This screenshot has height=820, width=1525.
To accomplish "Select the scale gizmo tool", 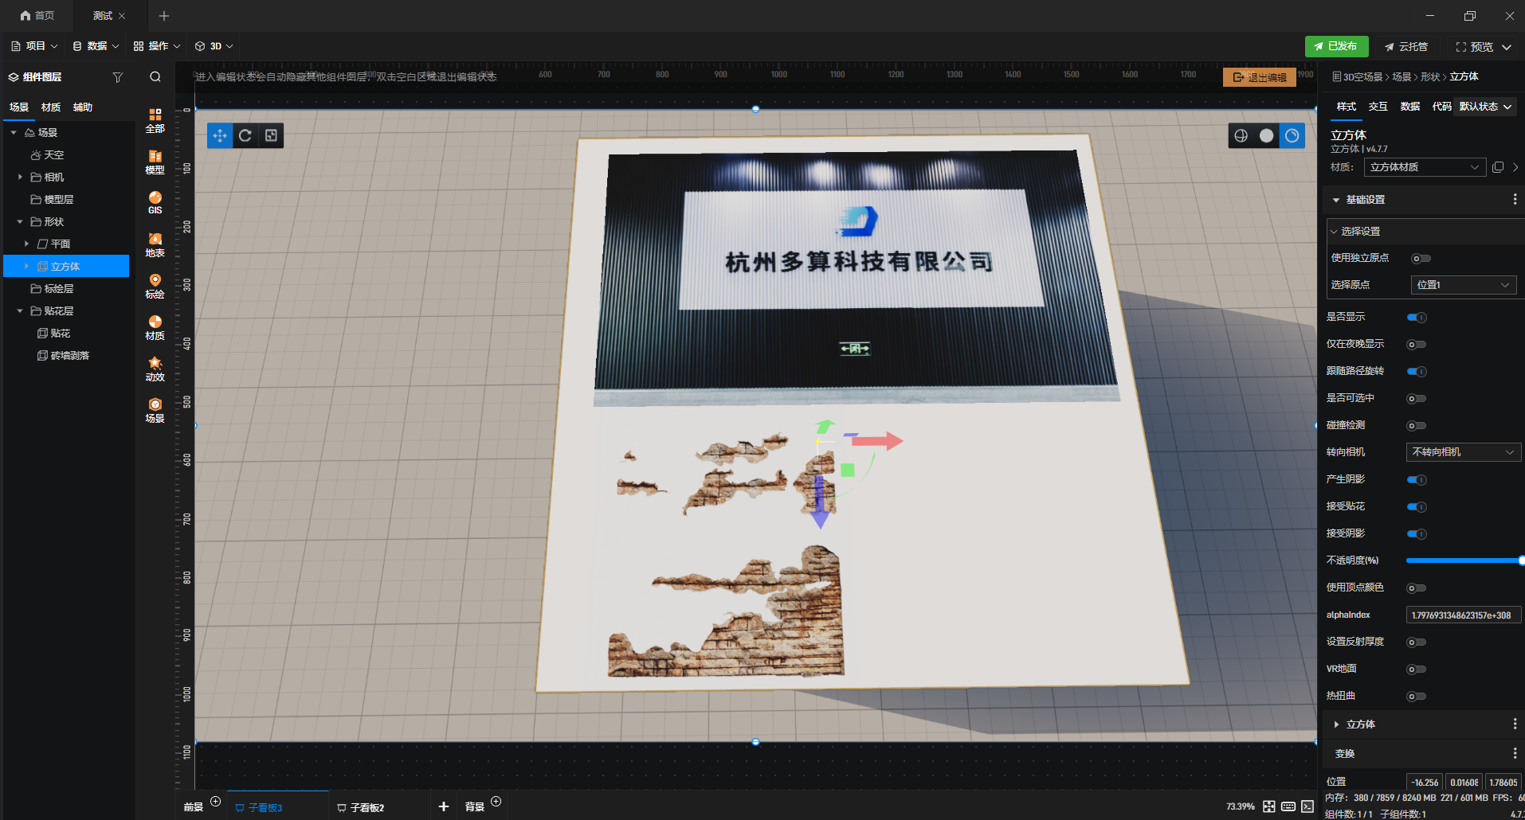I will point(271,135).
